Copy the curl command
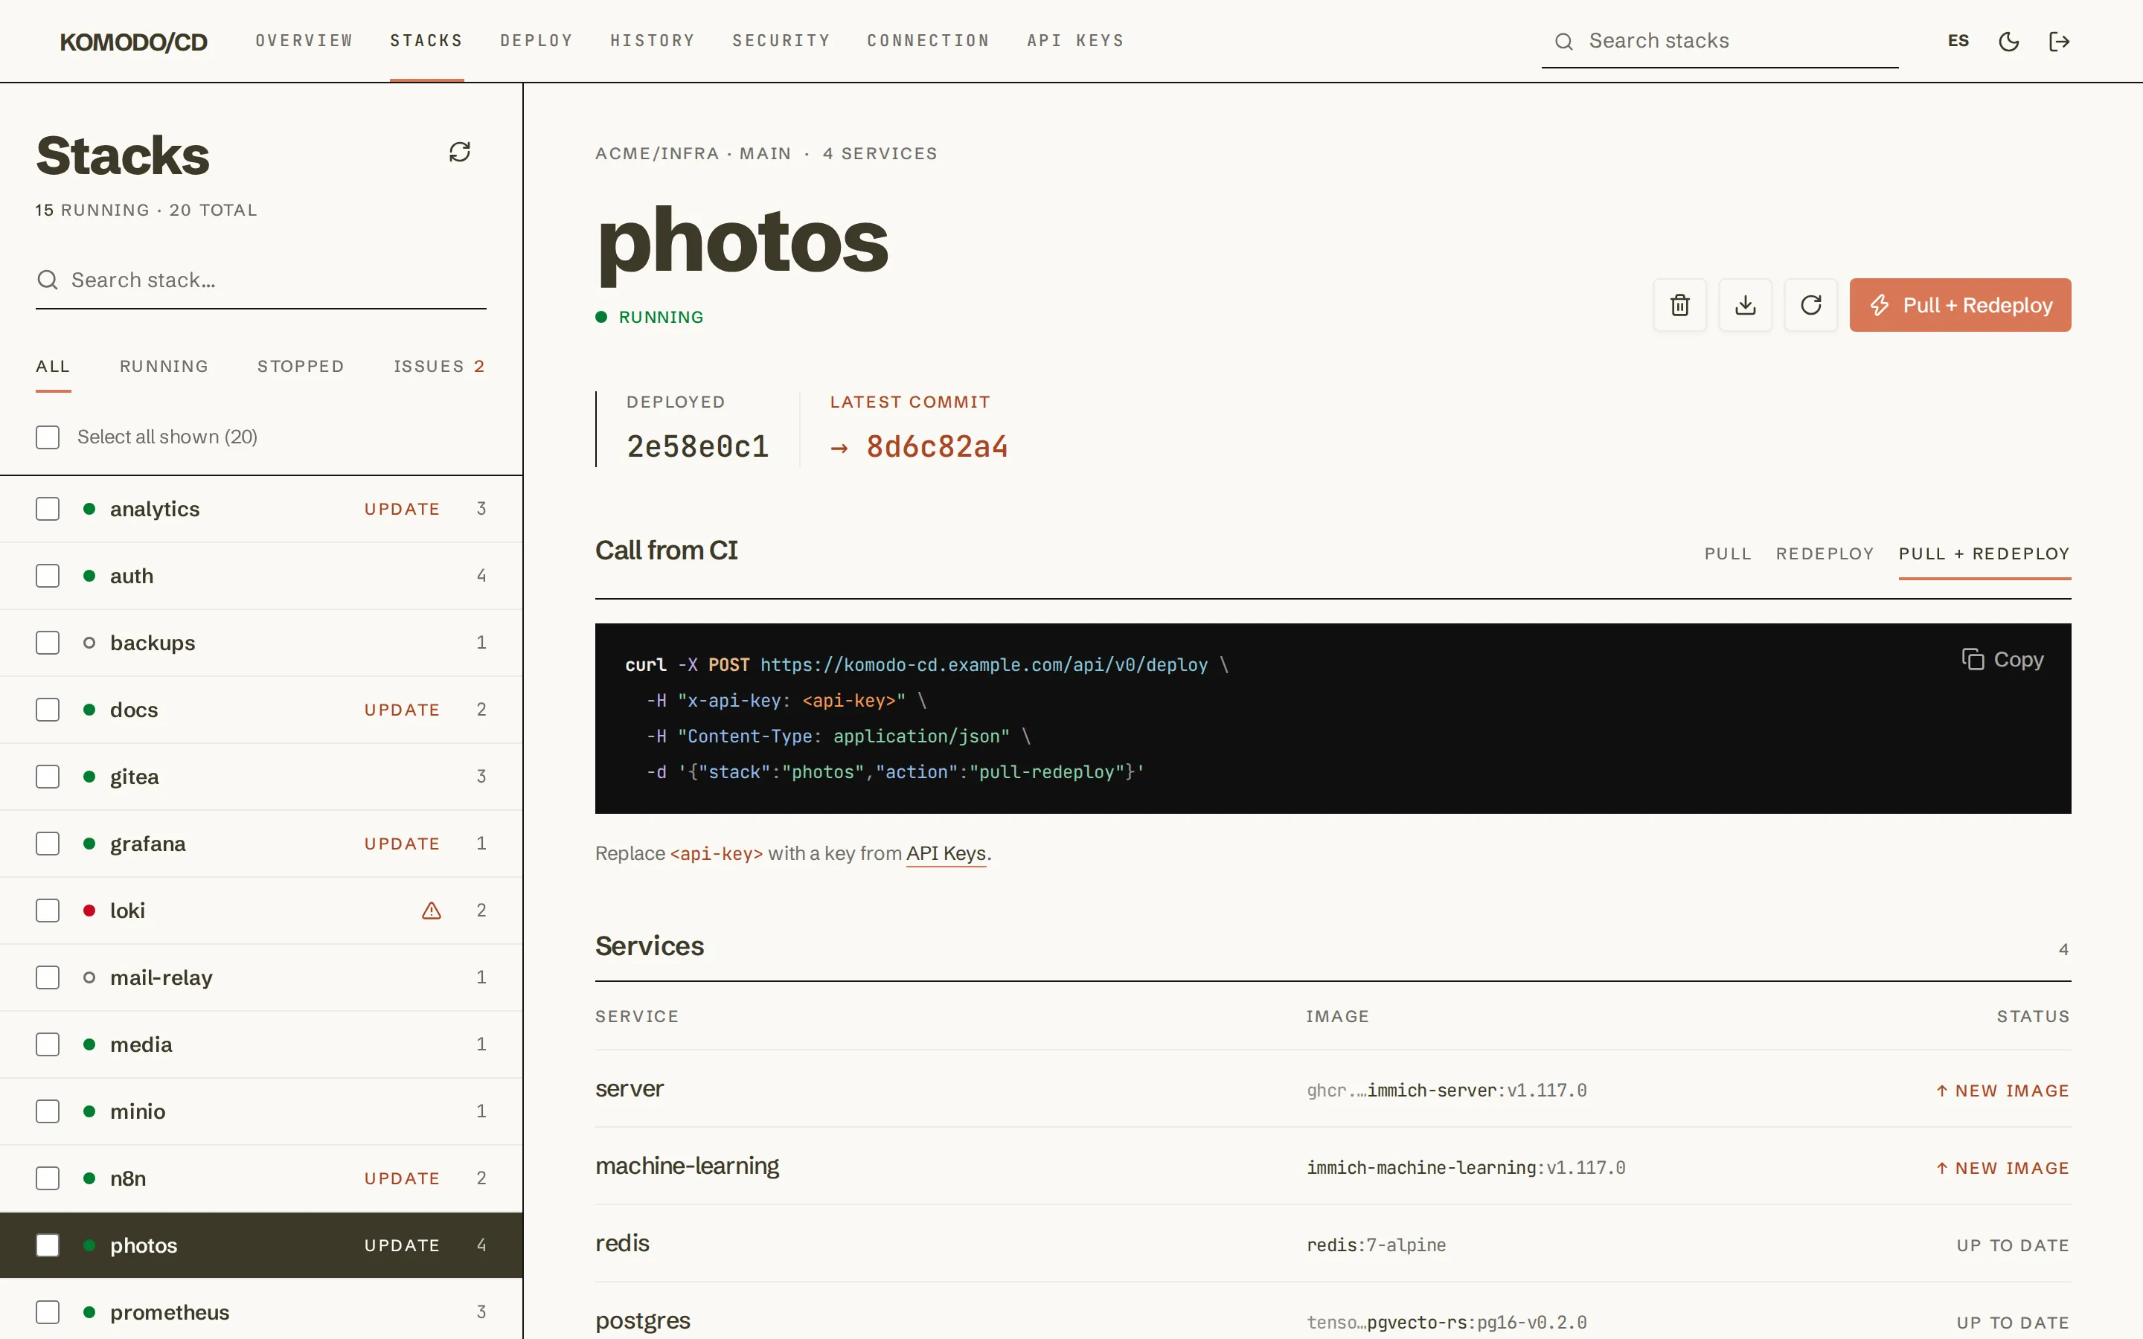This screenshot has height=1339, width=2143. (2003, 660)
